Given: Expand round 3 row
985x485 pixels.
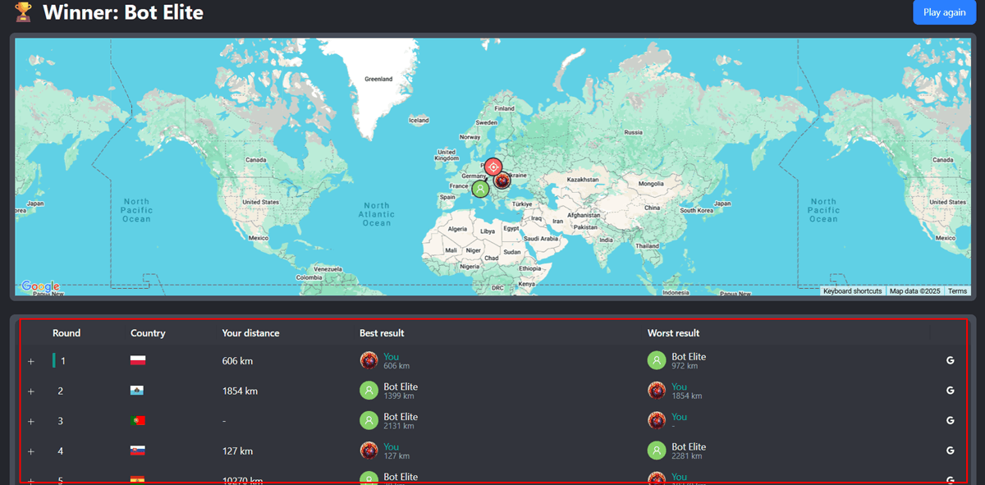Looking at the screenshot, I should pyautogui.click(x=31, y=421).
